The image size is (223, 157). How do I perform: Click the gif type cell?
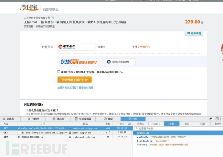(x=108, y=132)
